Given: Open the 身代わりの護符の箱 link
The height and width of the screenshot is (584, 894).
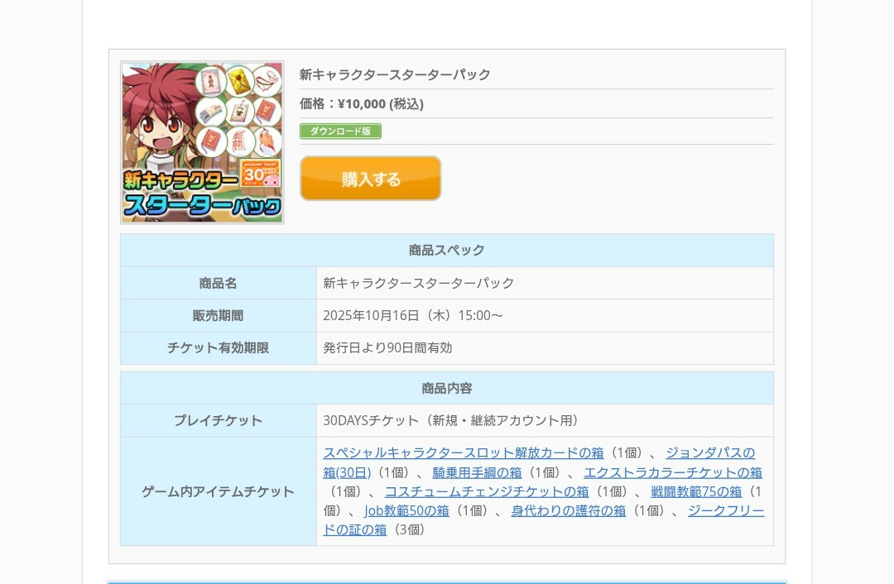Looking at the screenshot, I should coord(568,510).
